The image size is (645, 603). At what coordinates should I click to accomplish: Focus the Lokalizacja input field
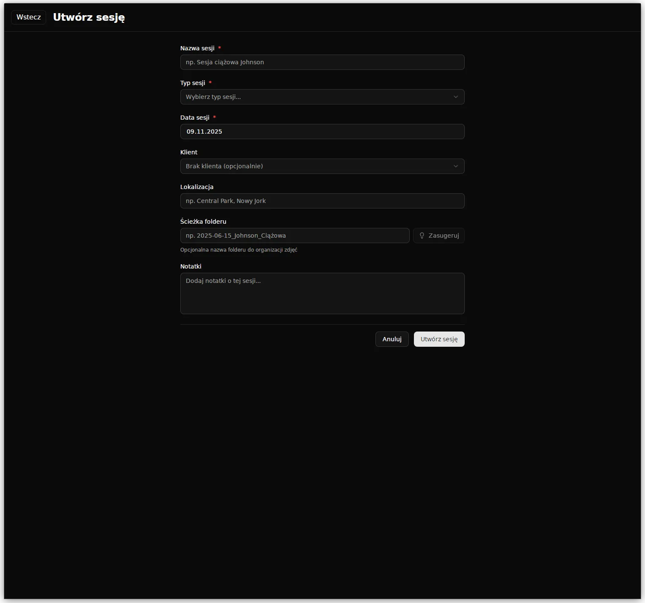coord(322,201)
